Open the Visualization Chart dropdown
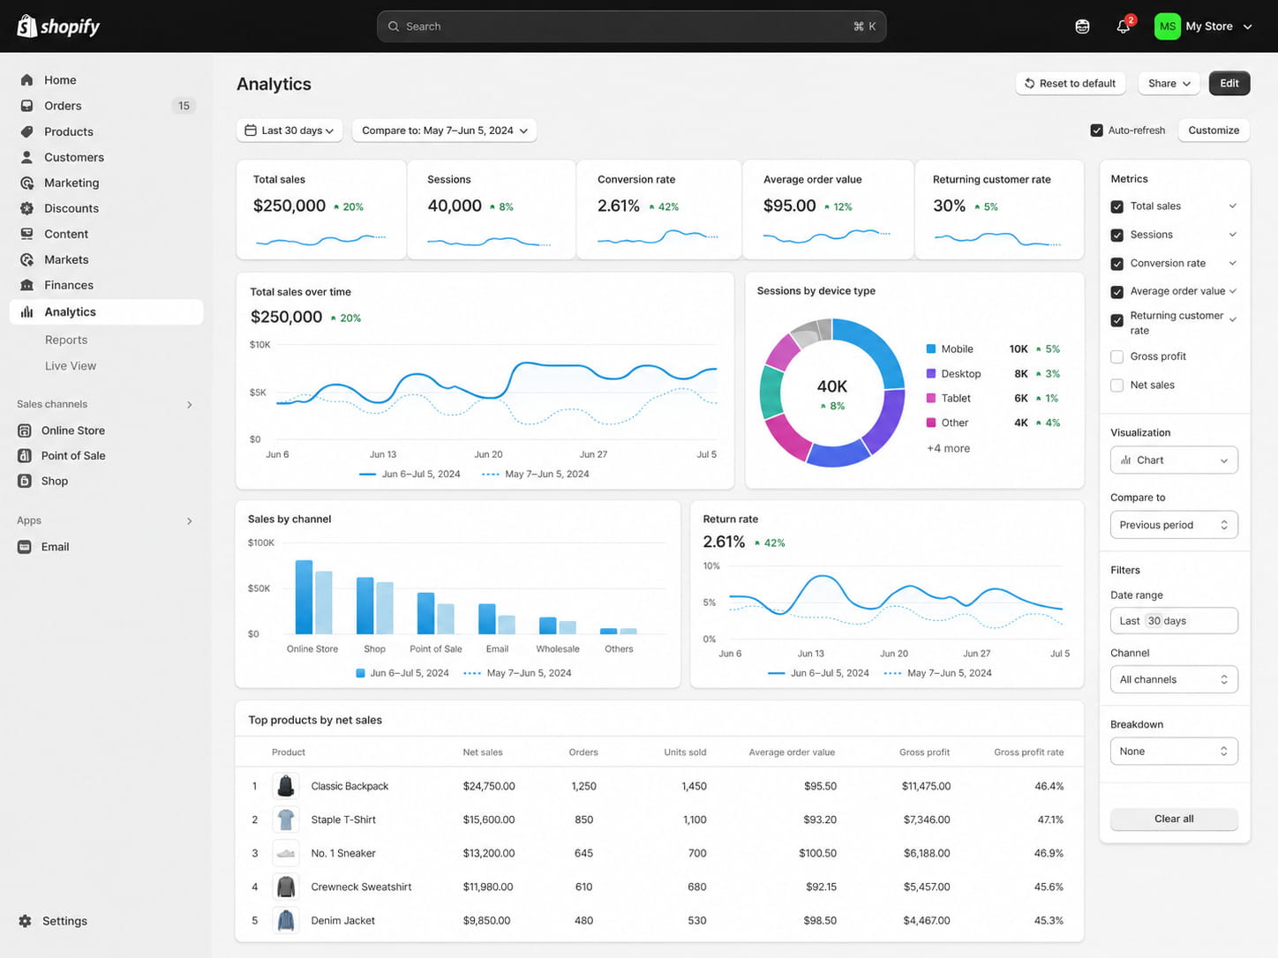This screenshot has height=958, width=1278. point(1174,460)
